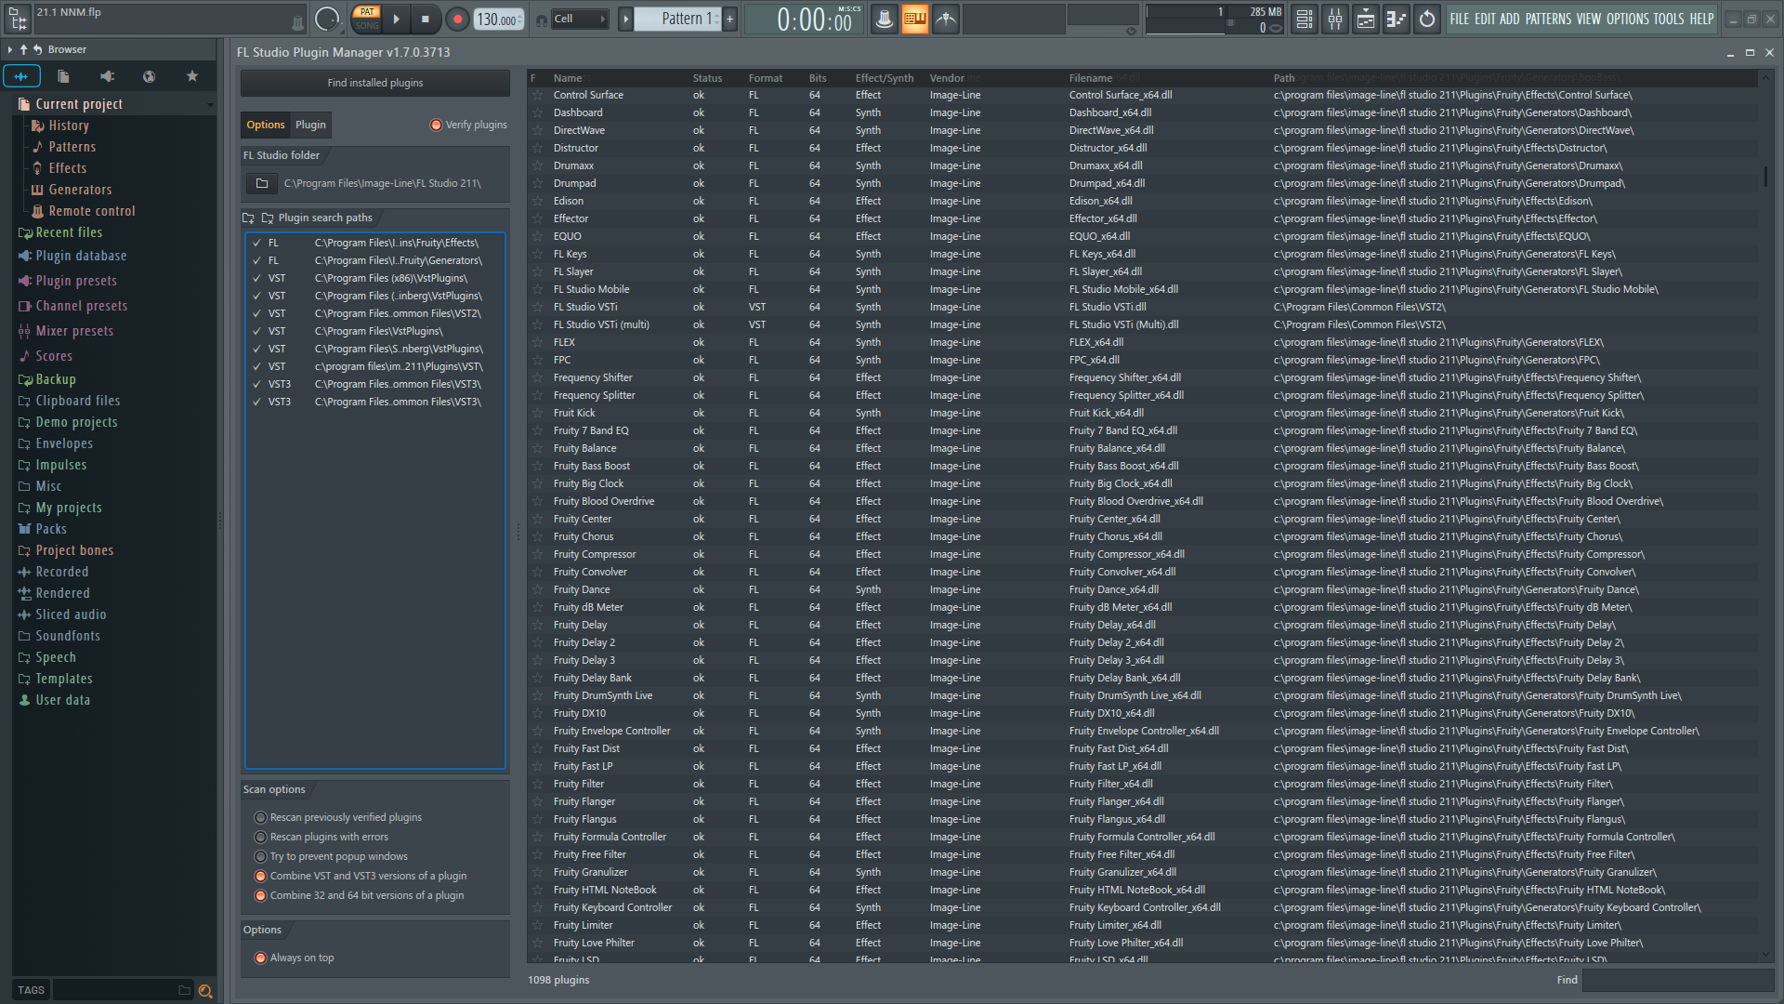The image size is (1784, 1004).
Task: Expand the Packs folder in browser
Action: click(x=43, y=529)
